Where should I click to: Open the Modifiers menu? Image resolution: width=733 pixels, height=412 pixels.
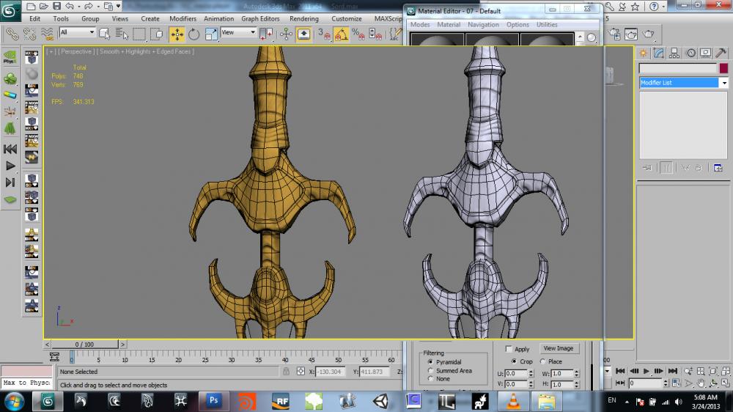183,18
